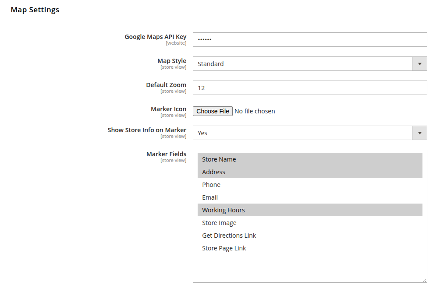Click the Show Store Info dropdown arrow
Viewport: 440px width, 292px height.
419,133
